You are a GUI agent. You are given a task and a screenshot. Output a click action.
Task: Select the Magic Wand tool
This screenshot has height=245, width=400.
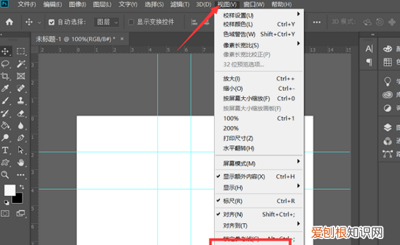tap(21, 64)
